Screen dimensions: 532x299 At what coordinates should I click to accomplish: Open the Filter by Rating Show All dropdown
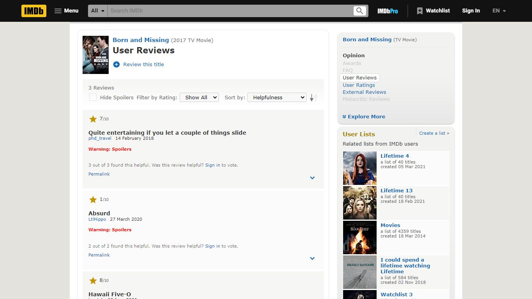click(199, 97)
